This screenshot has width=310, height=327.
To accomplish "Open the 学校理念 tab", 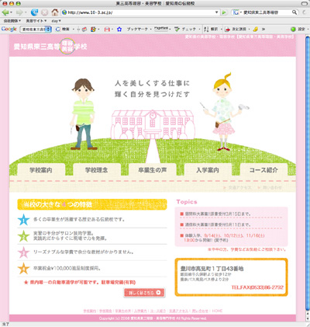I will click(x=97, y=170).
